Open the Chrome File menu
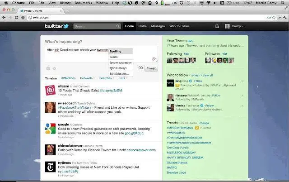The height and width of the screenshot is (182, 289). [x=32, y=3]
